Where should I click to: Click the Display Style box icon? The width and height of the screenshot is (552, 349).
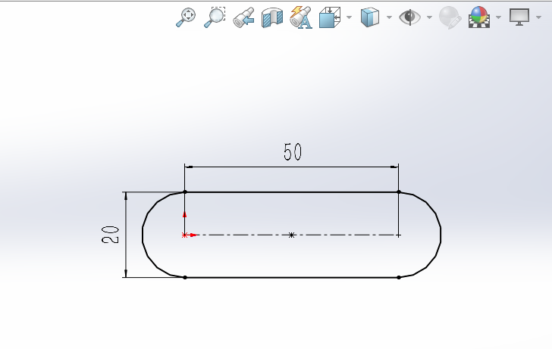click(x=370, y=17)
